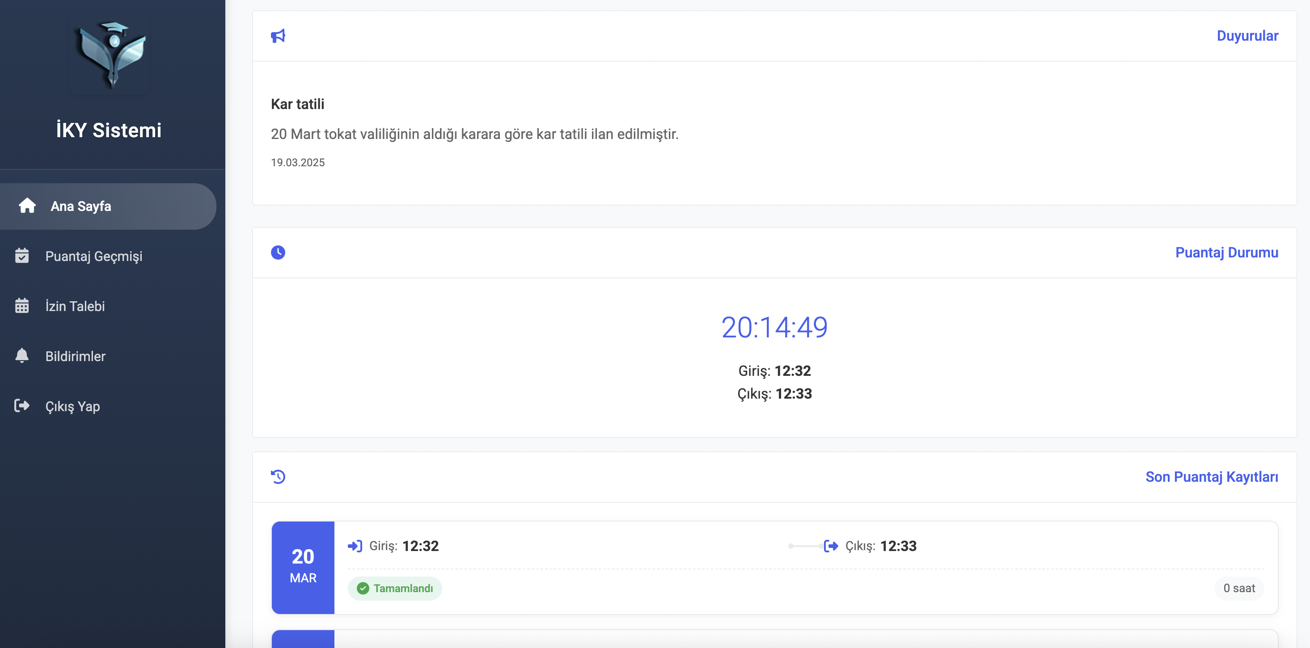Viewport: 1310px width, 648px height.
Task: Click the megaphone announcements icon
Action: click(278, 36)
